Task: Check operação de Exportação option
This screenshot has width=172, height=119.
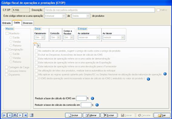Action: [36, 63]
